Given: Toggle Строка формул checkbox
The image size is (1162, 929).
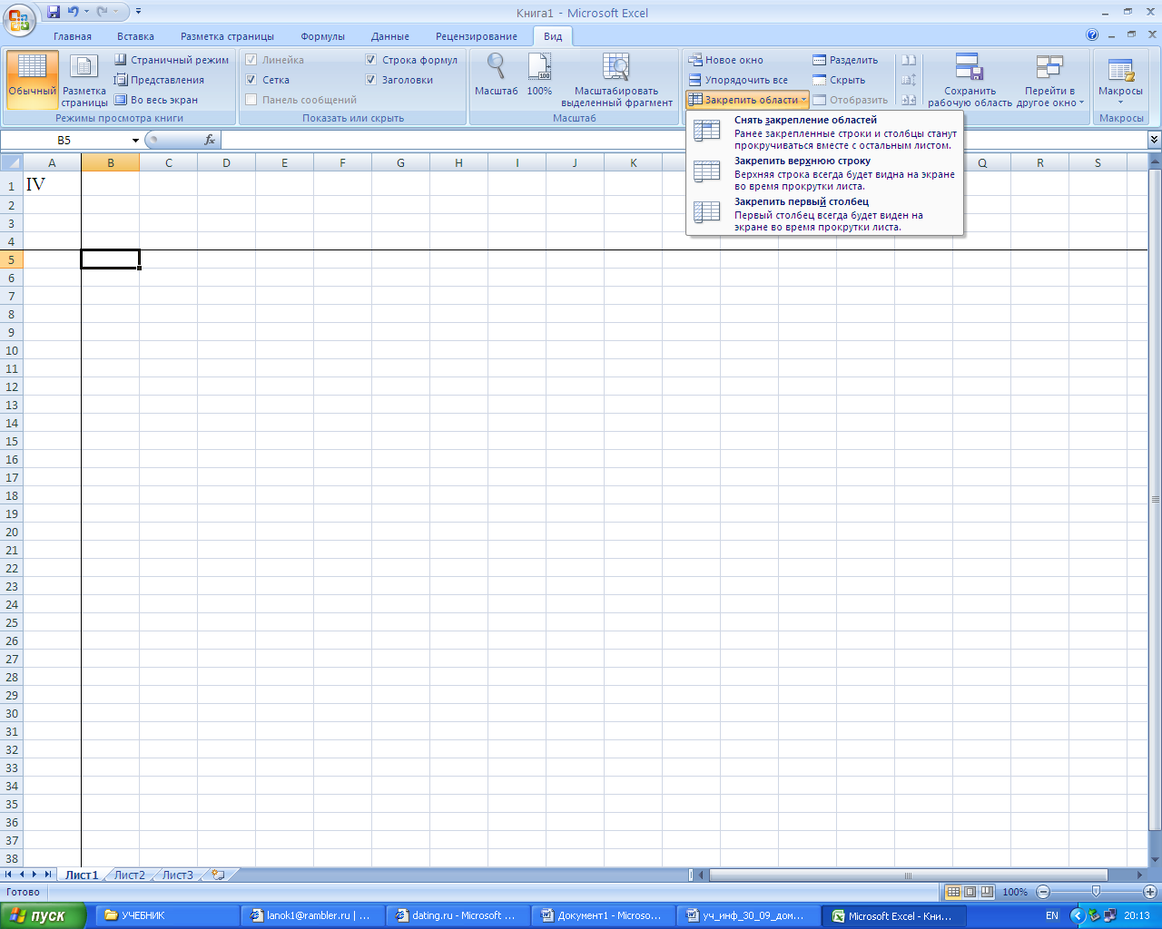Looking at the screenshot, I should tap(371, 60).
